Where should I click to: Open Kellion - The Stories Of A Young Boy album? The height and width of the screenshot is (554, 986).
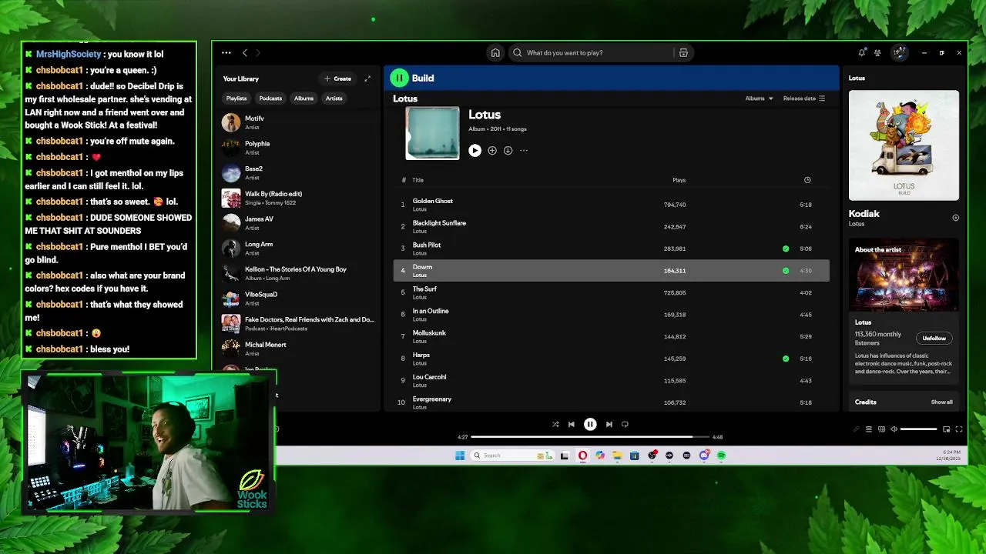tap(297, 273)
